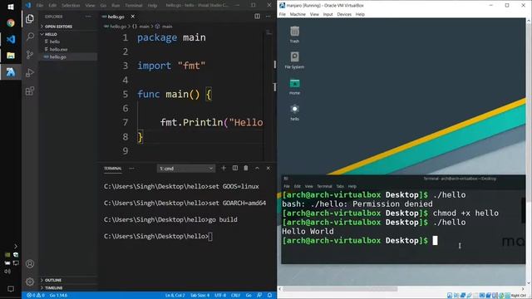The height and width of the screenshot is (299, 532).
Task: Select hello.go in the Explorer tree
Action: pos(57,57)
